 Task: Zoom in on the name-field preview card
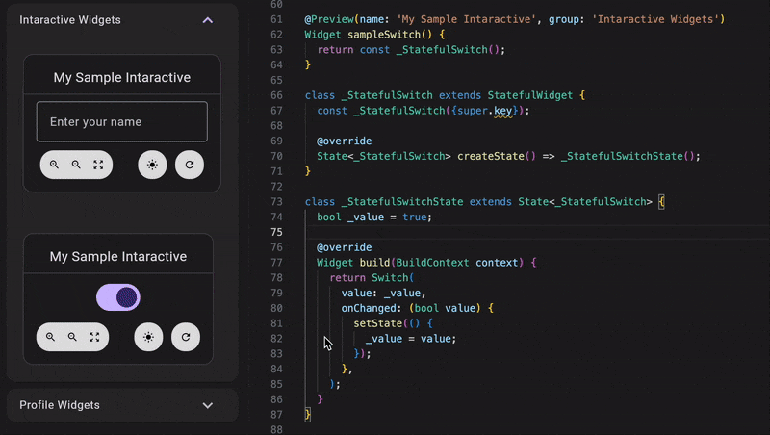54,165
